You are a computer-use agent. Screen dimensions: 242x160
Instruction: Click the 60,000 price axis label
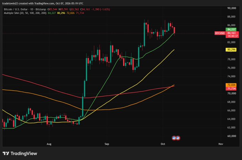coord(232,136)
